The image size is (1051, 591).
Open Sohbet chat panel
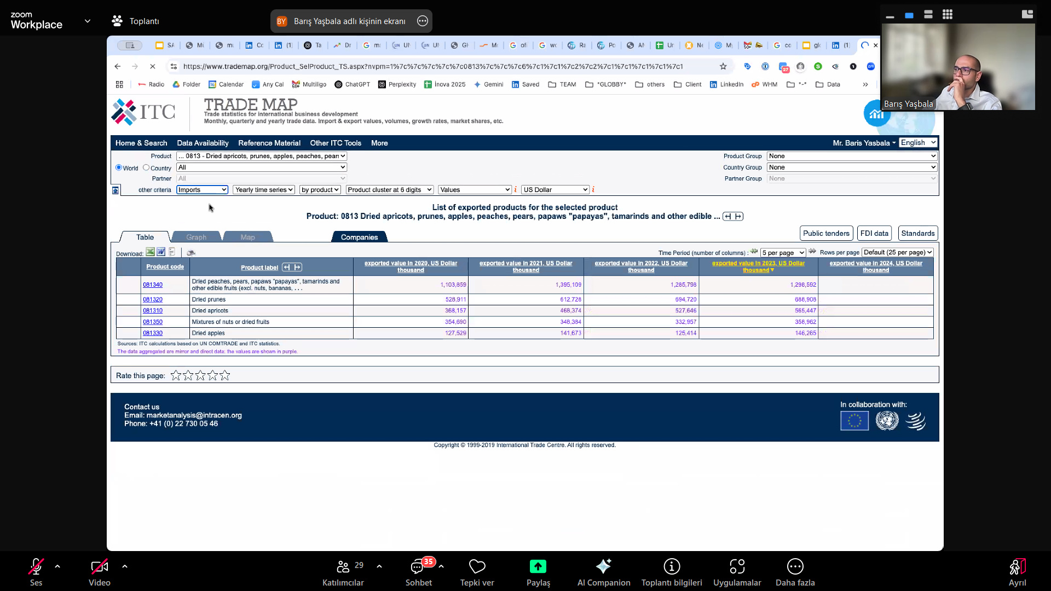point(418,572)
